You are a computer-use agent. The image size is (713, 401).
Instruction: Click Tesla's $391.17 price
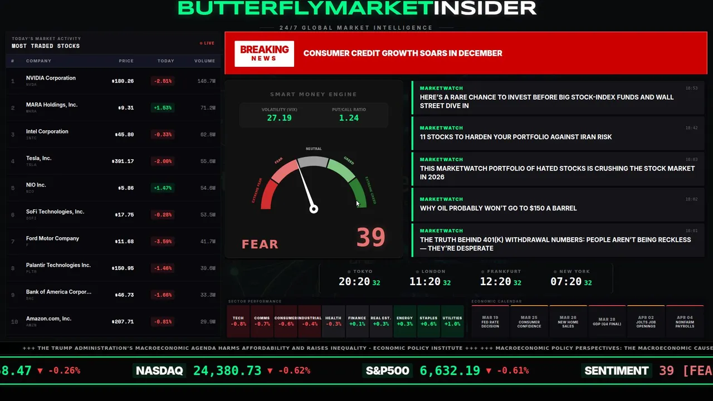[123, 161]
